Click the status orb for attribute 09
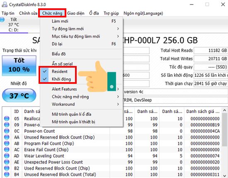Screen dimensions: 228x178 click(7, 125)
